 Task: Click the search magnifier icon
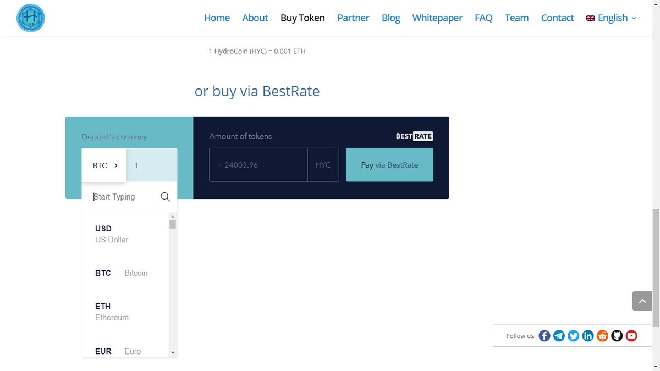pyautogui.click(x=165, y=197)
